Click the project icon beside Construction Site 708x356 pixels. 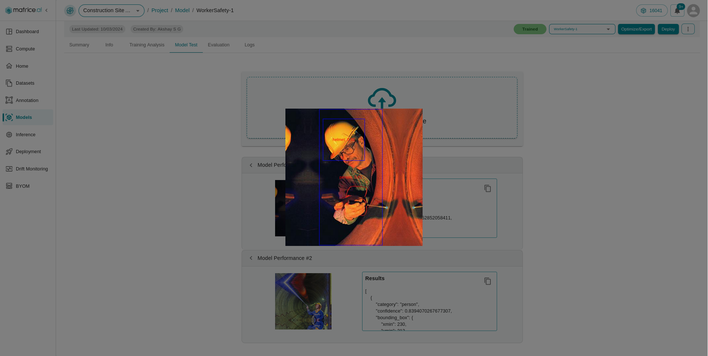(x=70, y=11)
